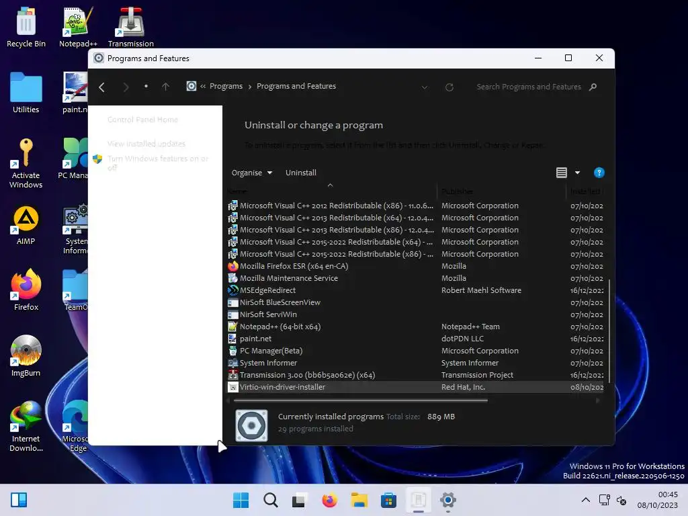This screenshot has width=688, height=516.
Task: Open Turn Windows features on or off
Action: point(158,163)
